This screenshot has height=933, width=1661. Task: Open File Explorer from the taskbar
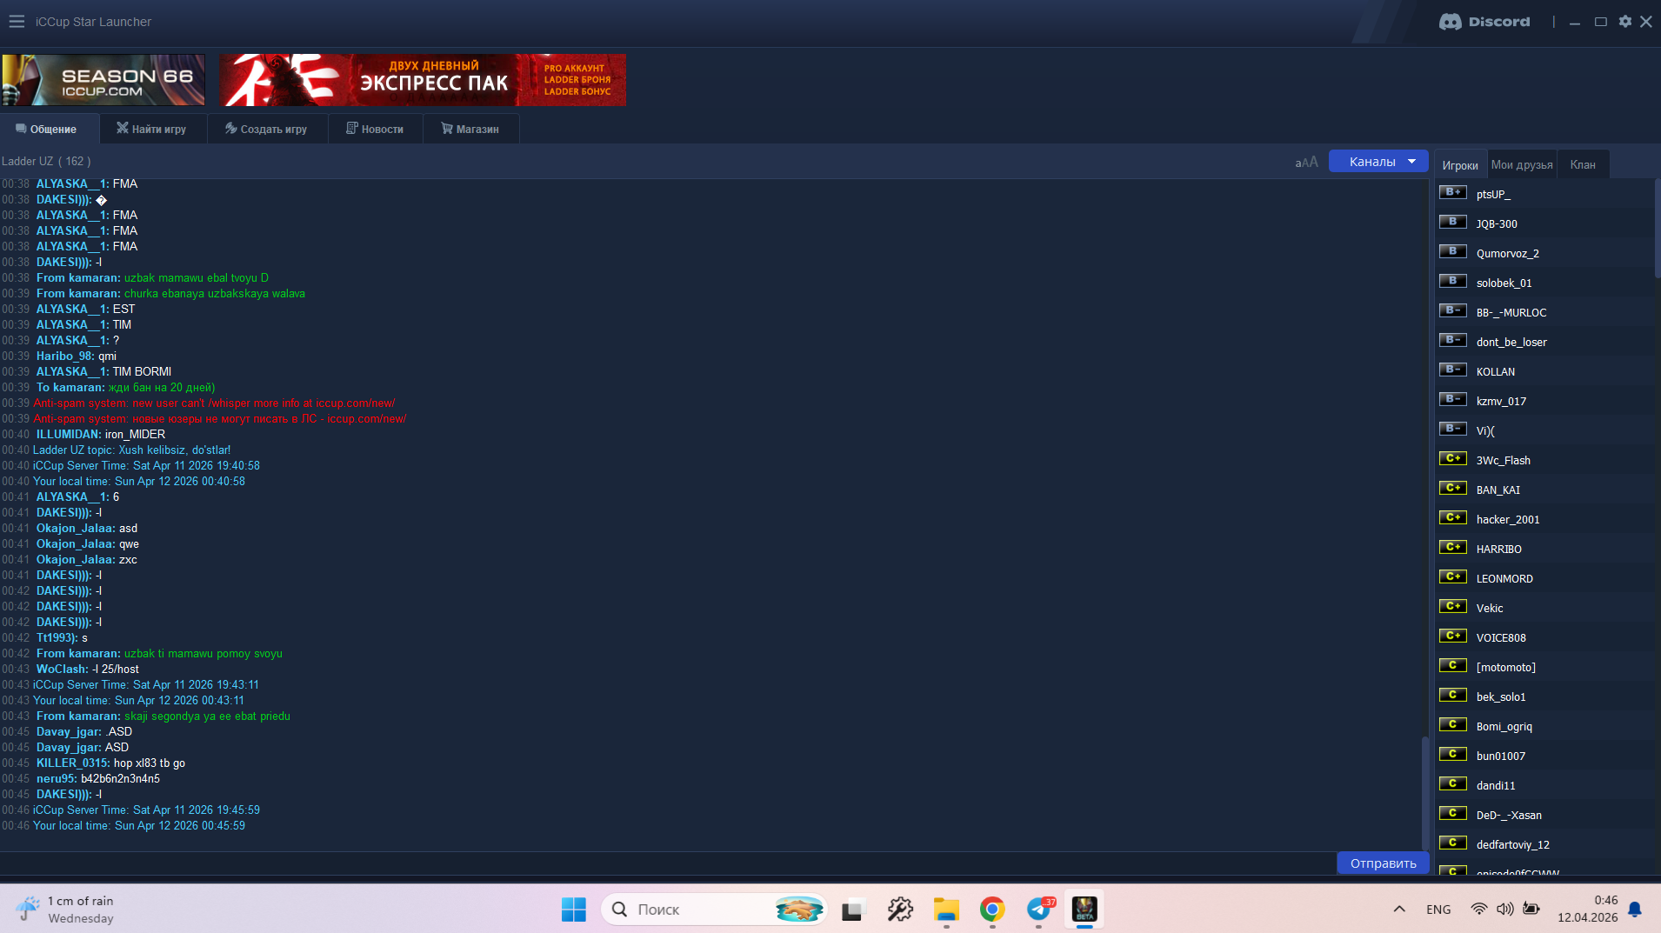point(946,910)
